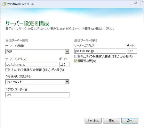This screenshot has height=128, width=144.
Task: Focus the outgoing server address field
Action: coord(100,51)
